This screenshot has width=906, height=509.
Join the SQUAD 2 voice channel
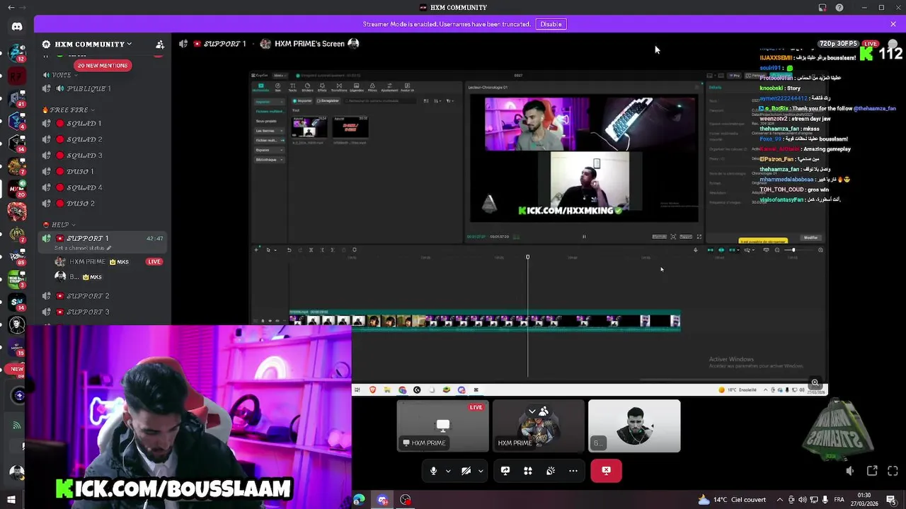(x=103, y=139)
